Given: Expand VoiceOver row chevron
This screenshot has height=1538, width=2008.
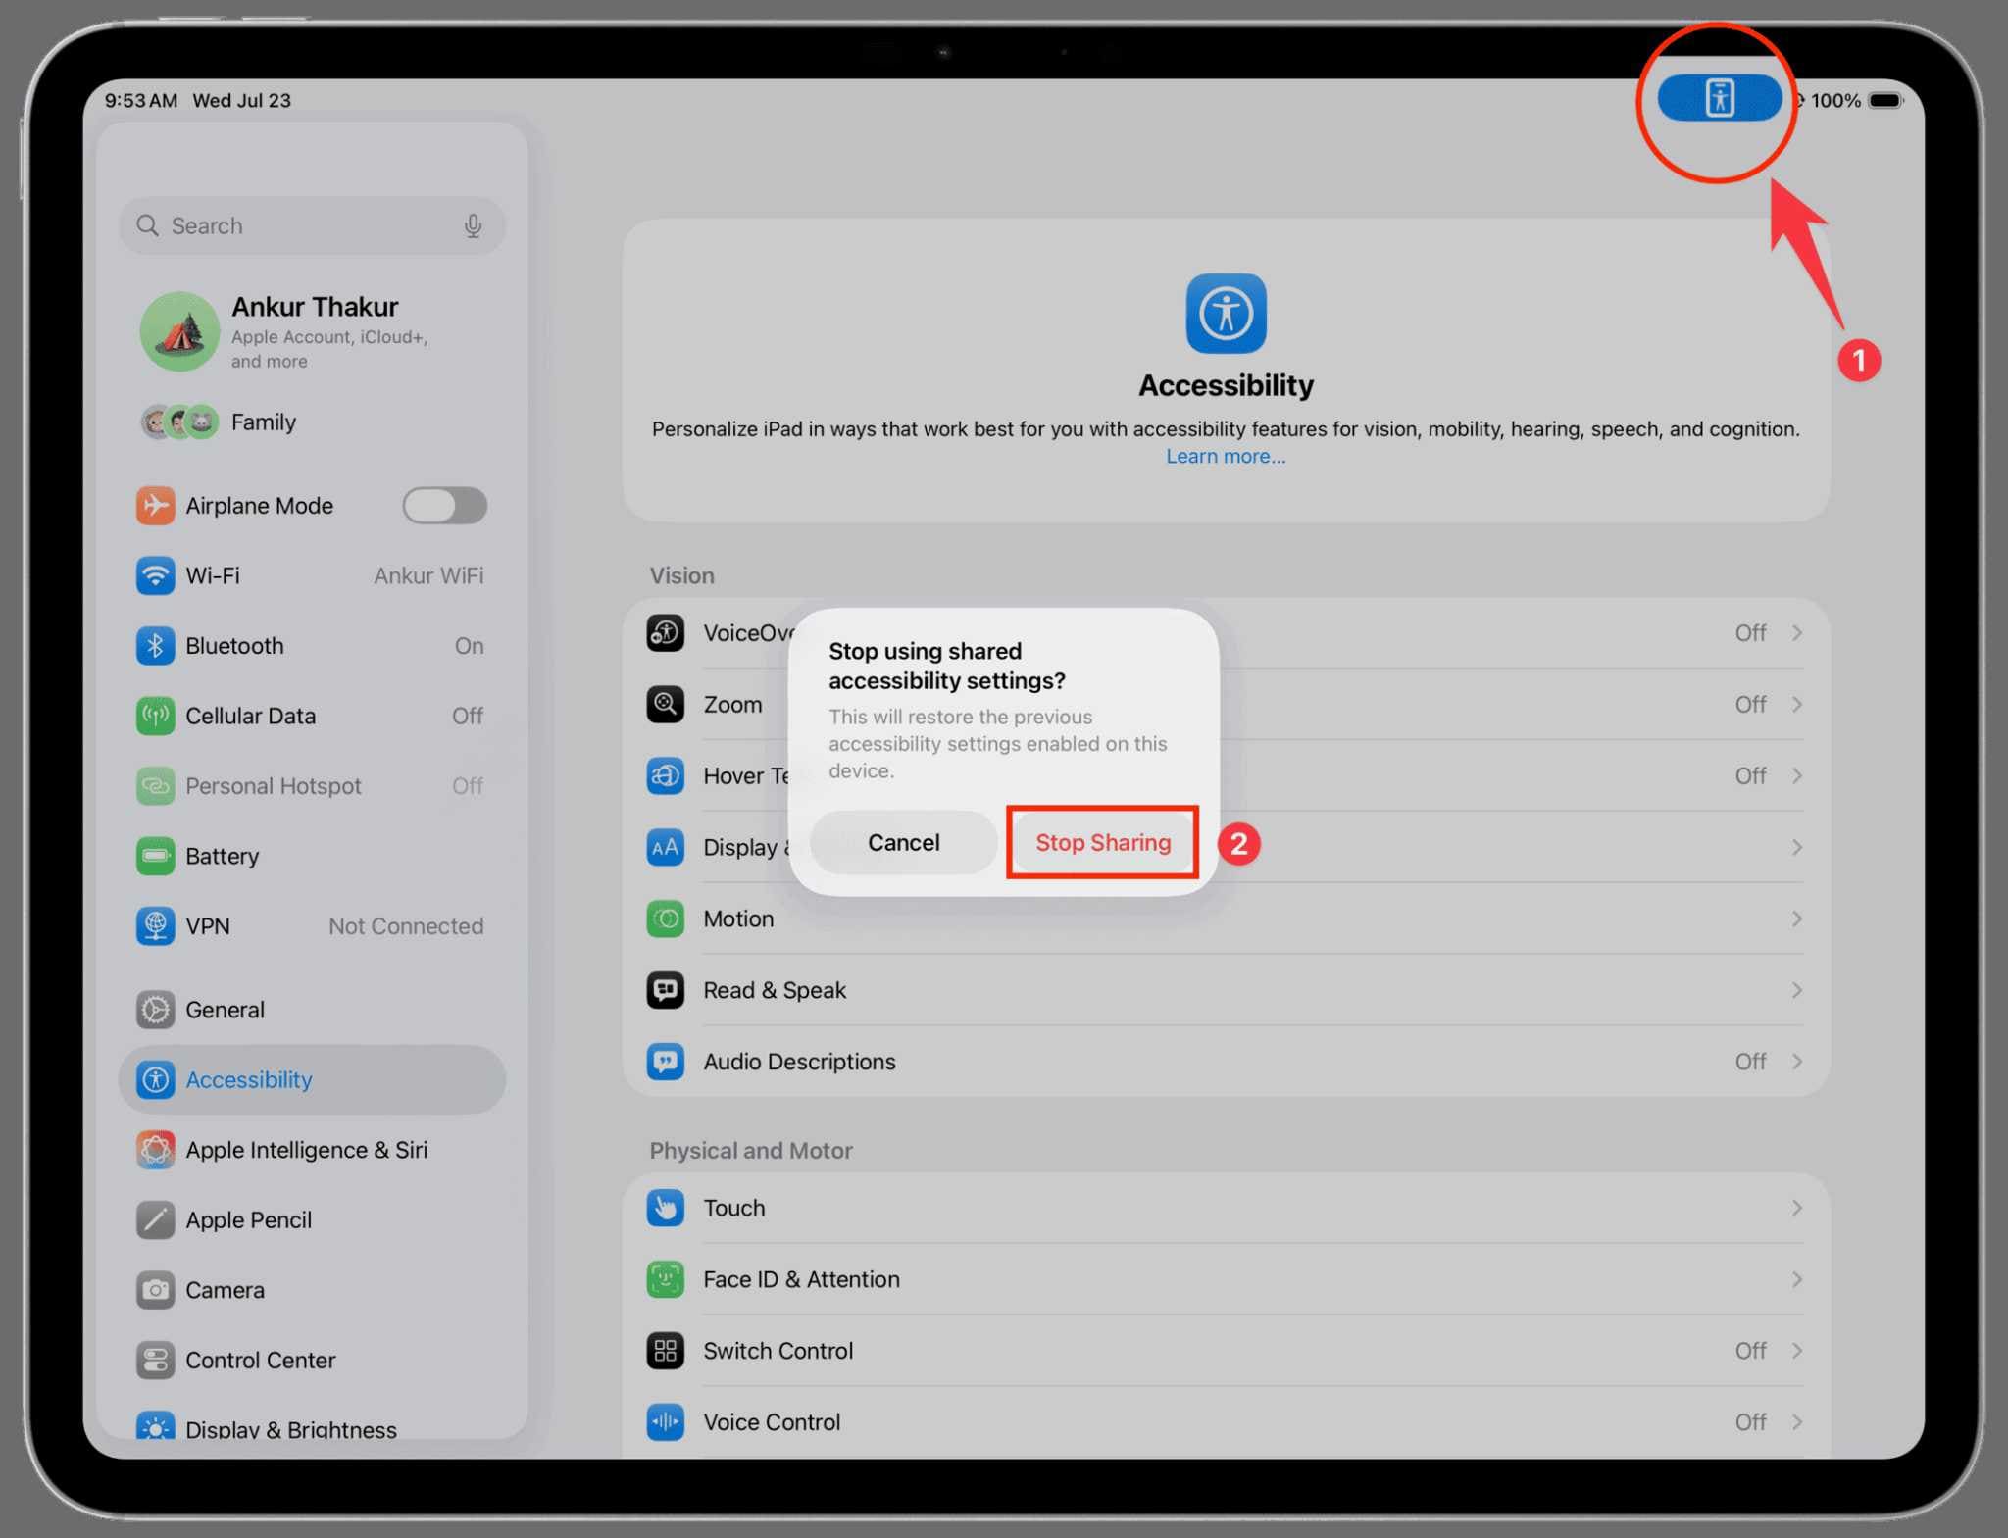Looking at the screenshot, I should (x=1796, y=633).
